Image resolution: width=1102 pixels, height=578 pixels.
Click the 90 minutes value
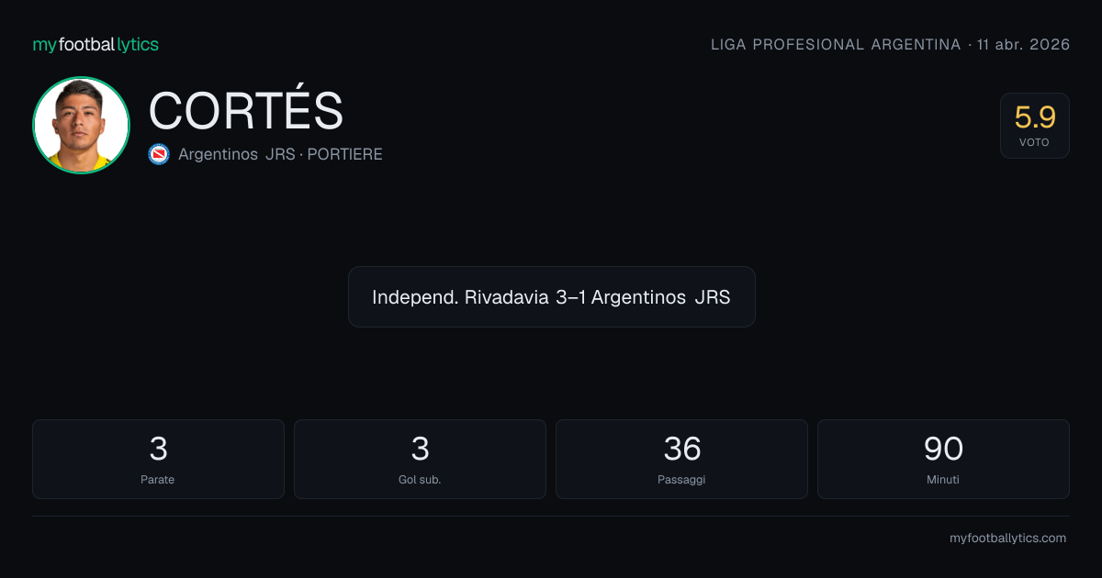pos(943,449)
